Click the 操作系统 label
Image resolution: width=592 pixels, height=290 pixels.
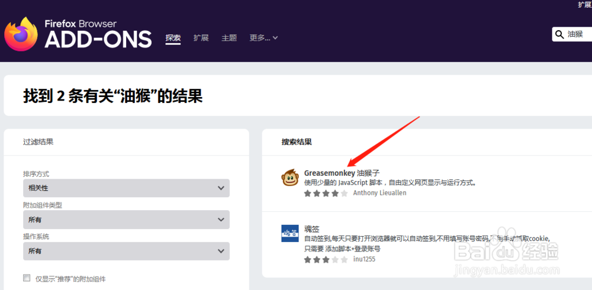[36, 237]
